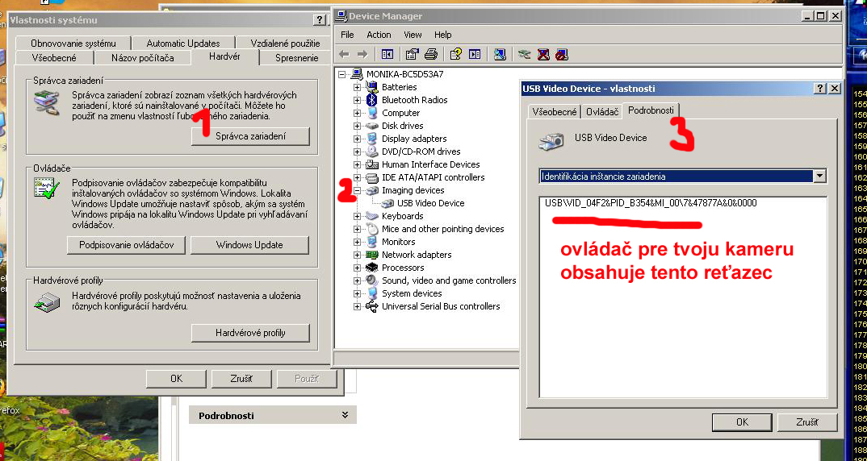Open Properties via Device Manager toolbar icon
Viewport: 867px width, 461px height.
(412, 54)
